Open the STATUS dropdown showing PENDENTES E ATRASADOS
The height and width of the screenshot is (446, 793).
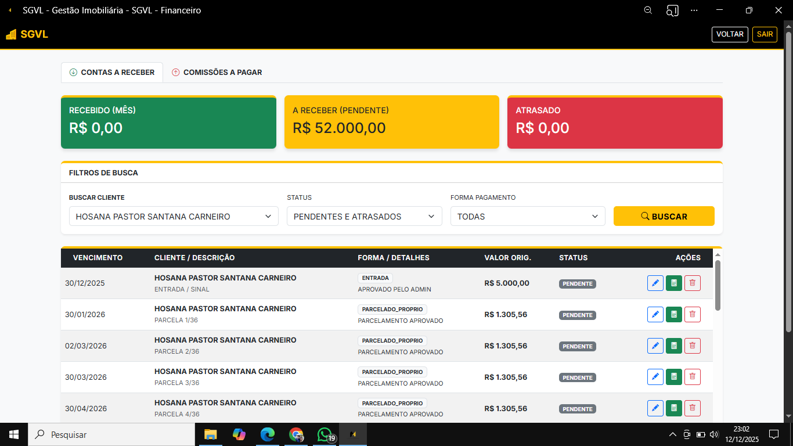pyautogui.click(x=364, y=216)
